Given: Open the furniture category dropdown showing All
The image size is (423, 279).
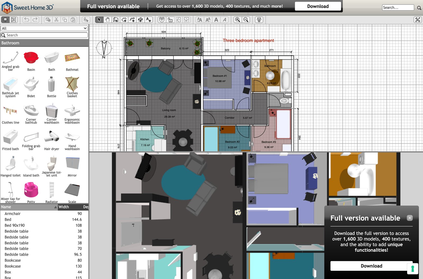Looking at the screenshot, I should [x=44, y=28].
